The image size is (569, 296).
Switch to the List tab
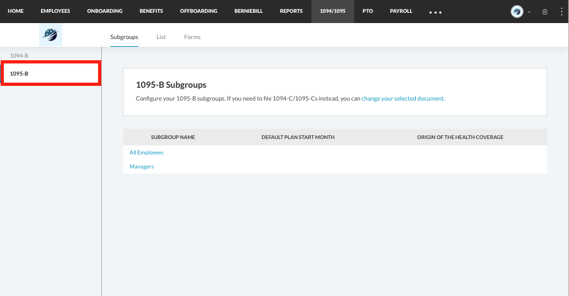[x=161, y=37]
